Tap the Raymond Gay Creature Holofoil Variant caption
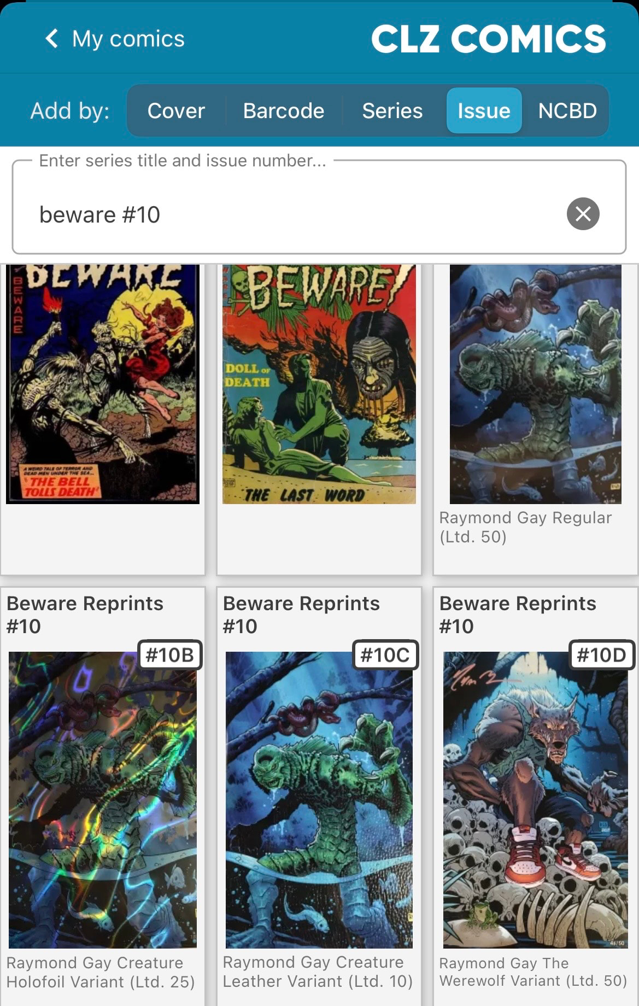 pyautogui.click(x=101, y=972)
